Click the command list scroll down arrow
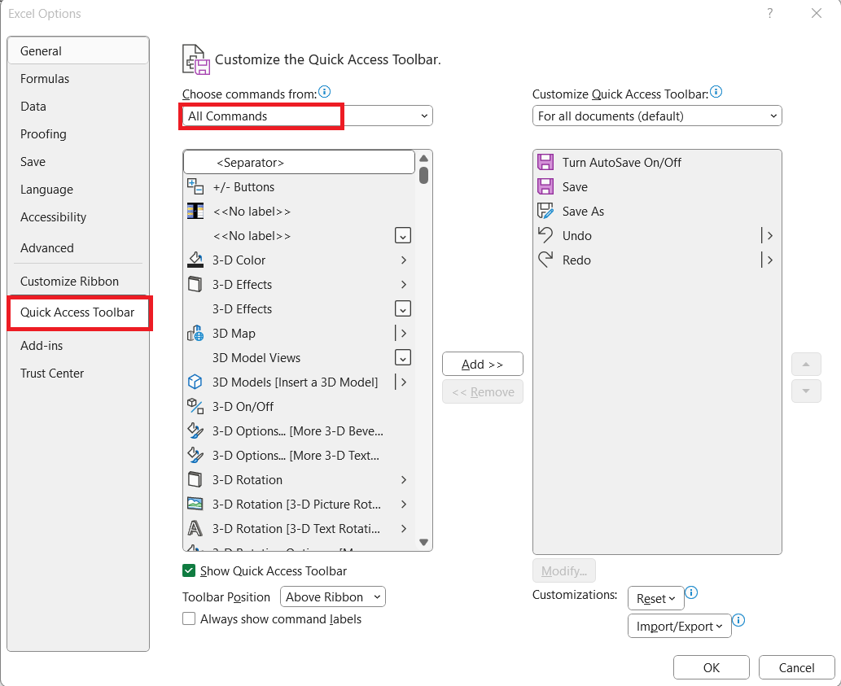The image size is (841, 686). point(423,542)
